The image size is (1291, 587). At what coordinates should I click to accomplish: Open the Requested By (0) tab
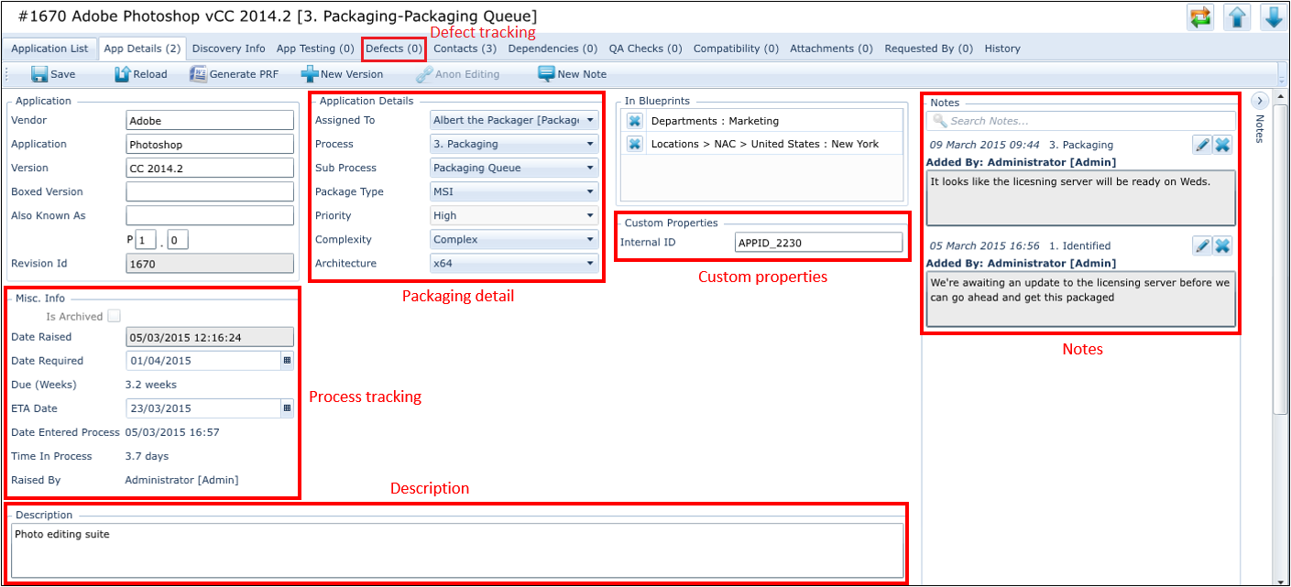pyautogui.click(x=928, y=49)
